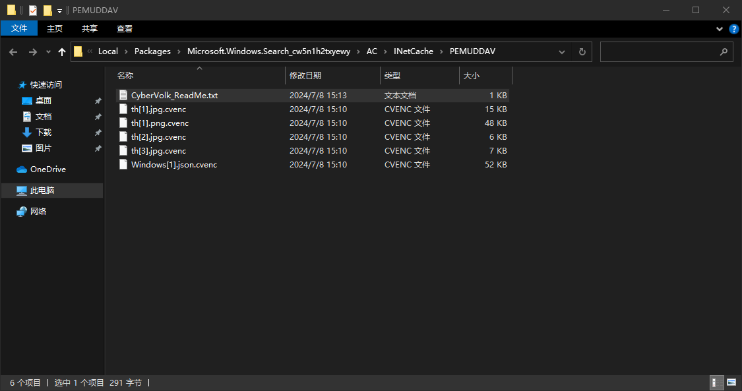Viewport: 742px width, 391px height.
Task: Click the properties icon in title bar
Action: pyautogui.click(x=33, y=10)
